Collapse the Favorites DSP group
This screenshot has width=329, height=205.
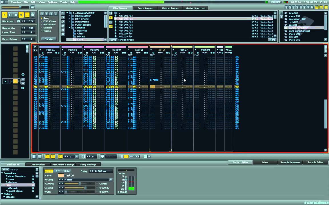[x=2, y=173]
